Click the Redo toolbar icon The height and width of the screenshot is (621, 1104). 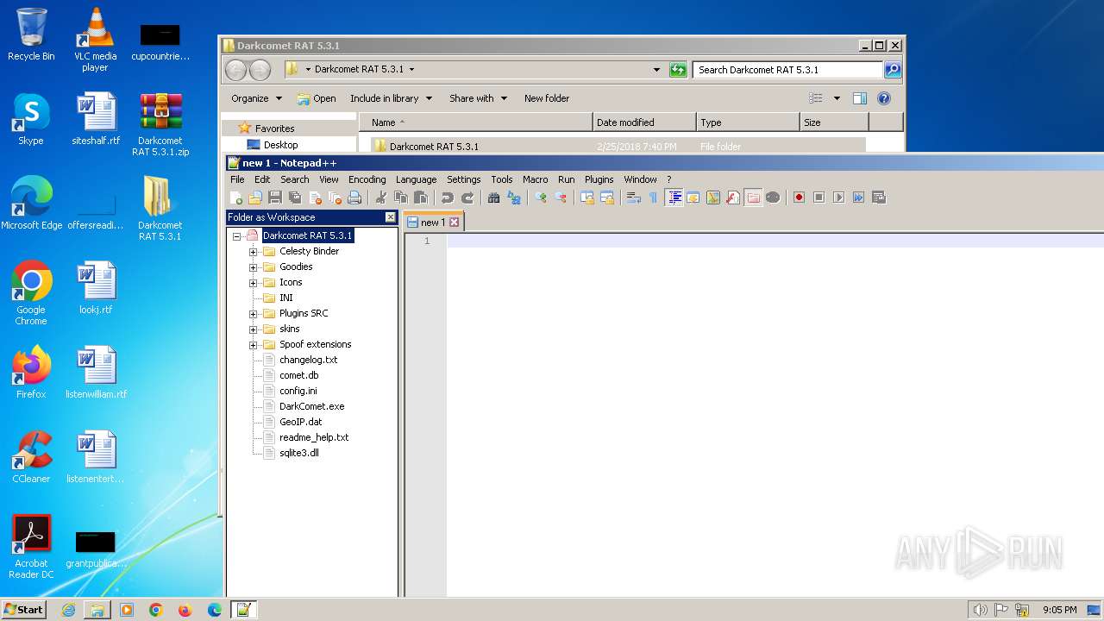pos(467,198)
